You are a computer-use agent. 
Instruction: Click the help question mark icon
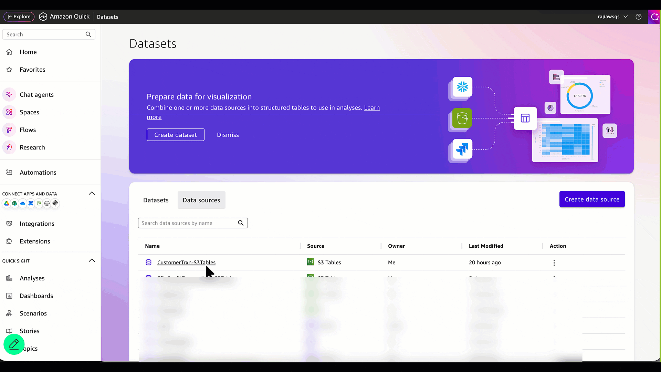(639, 17)
